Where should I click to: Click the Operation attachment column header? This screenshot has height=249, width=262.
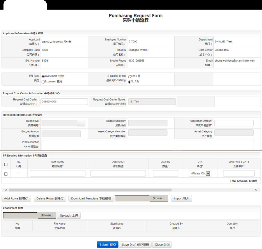232,226
